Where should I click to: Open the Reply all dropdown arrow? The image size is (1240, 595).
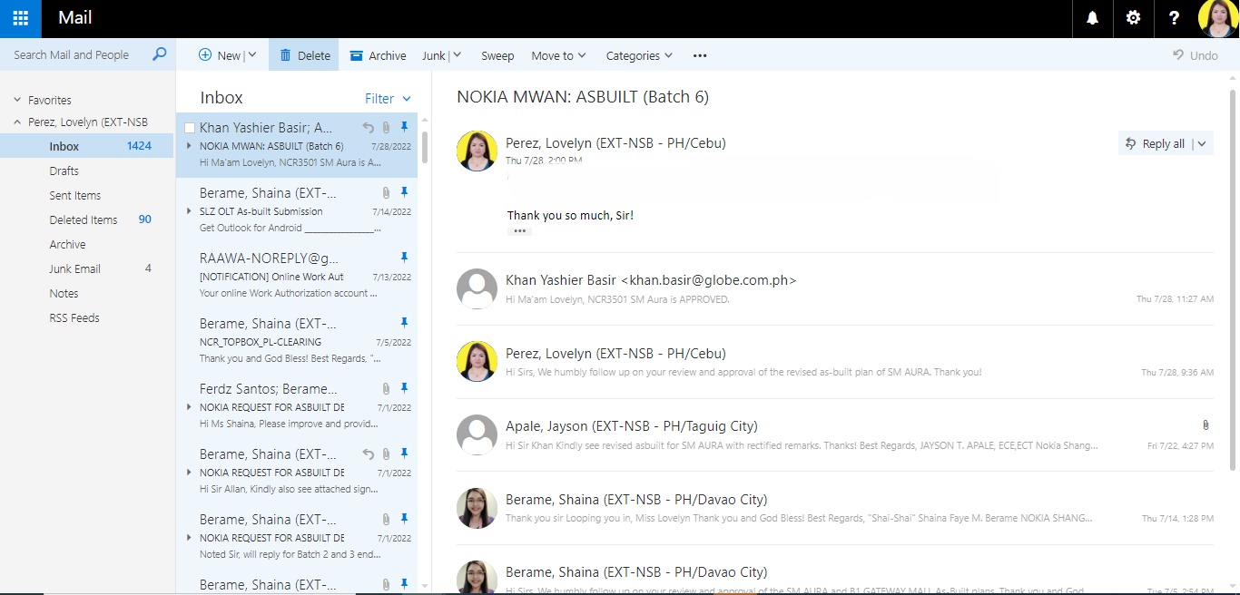[x=1202, y=143]
